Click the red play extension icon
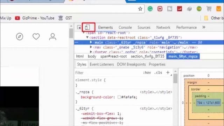 tap(160, 9)
